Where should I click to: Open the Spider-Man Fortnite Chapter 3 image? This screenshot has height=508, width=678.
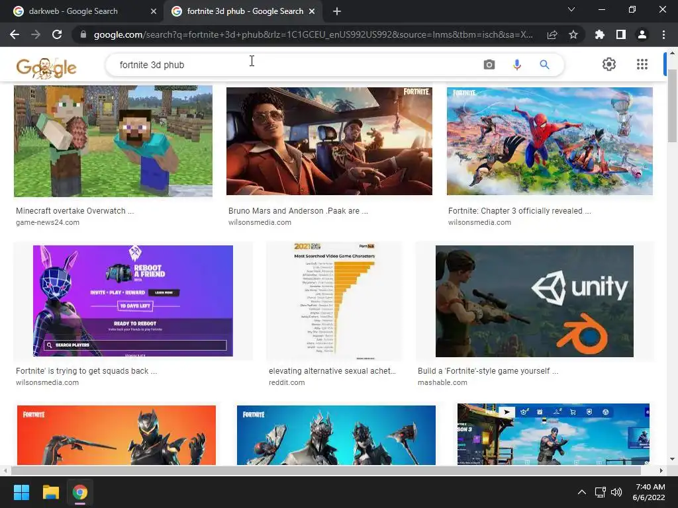point(550,141)
